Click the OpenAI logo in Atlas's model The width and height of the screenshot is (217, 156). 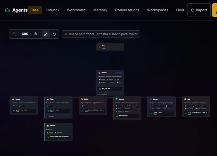(48, 111)
